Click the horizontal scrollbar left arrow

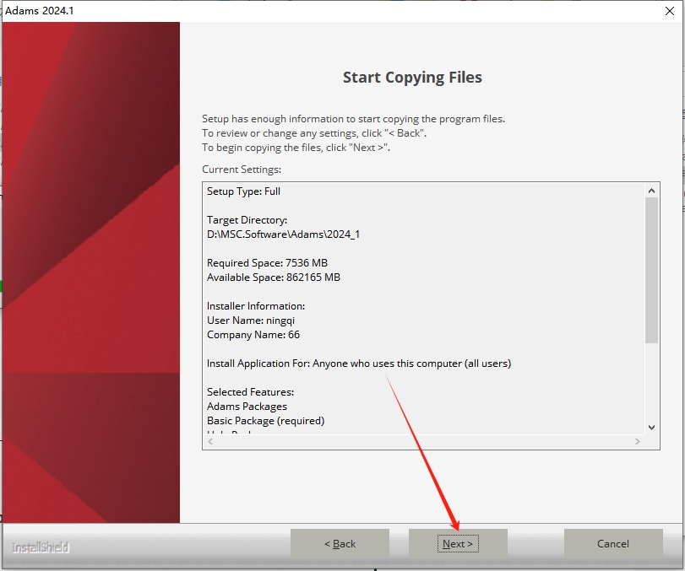coord(210,442)
